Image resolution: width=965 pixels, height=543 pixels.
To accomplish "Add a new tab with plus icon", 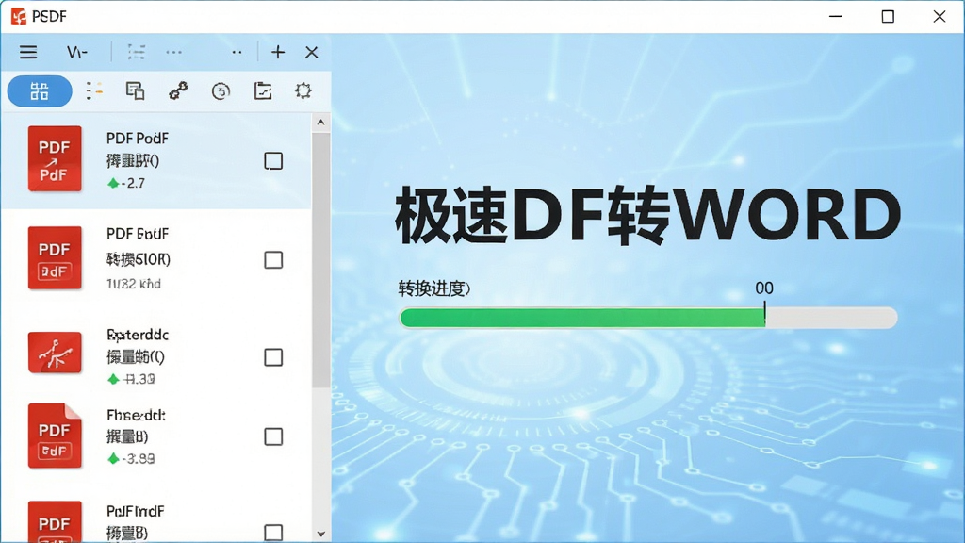I will 278,53.
